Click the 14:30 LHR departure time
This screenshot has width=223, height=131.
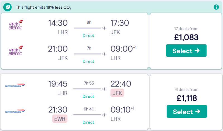pos(58,23)
